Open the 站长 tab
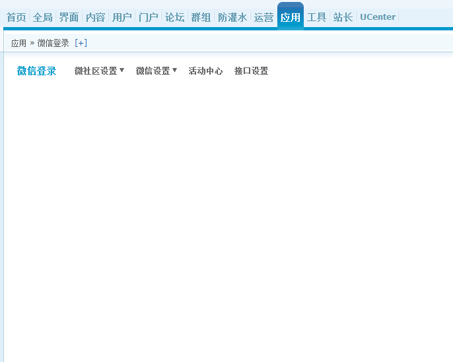The image size is (453, 362). pos(343,17)
